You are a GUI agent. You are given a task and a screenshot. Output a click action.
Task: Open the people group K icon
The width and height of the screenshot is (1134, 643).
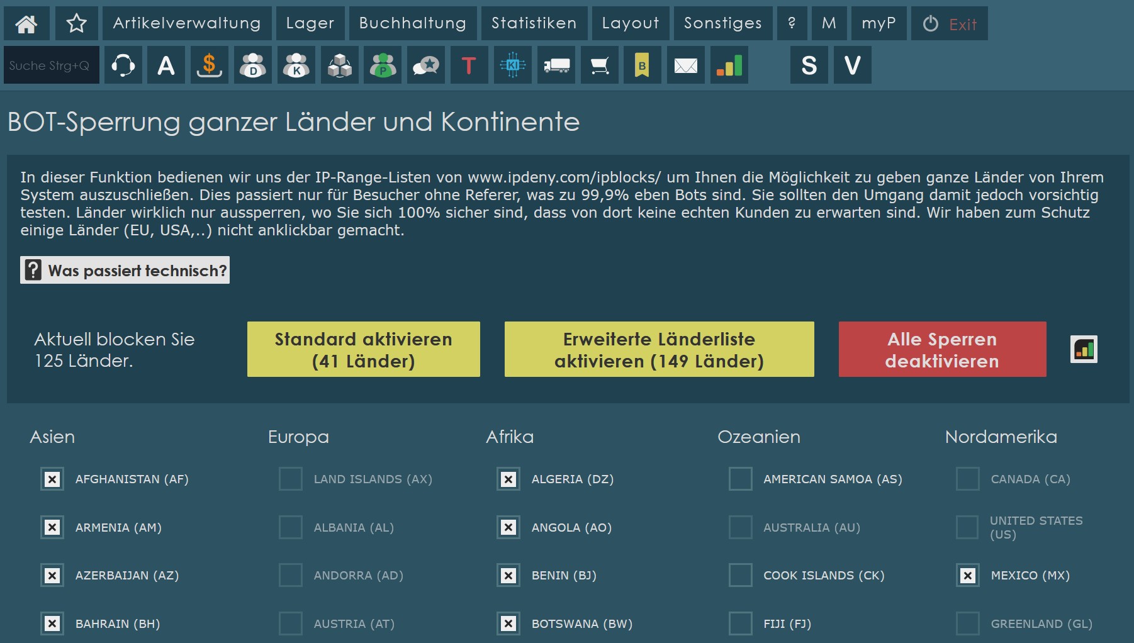pyautogui.click(x=296, y=65)
